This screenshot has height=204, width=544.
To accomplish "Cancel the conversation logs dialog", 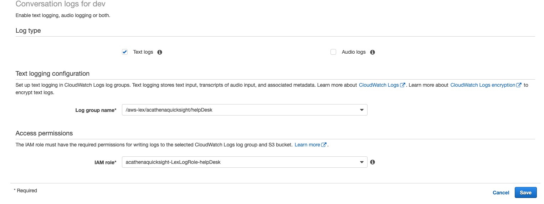I will (x=501, y=193).
